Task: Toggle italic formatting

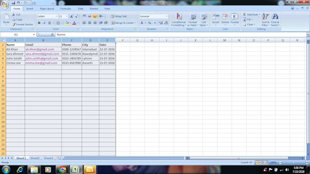Action: [44, 23]
